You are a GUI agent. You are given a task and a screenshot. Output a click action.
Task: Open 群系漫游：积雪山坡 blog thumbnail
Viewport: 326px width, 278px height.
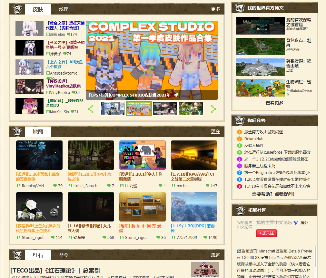tap(260, 67)
